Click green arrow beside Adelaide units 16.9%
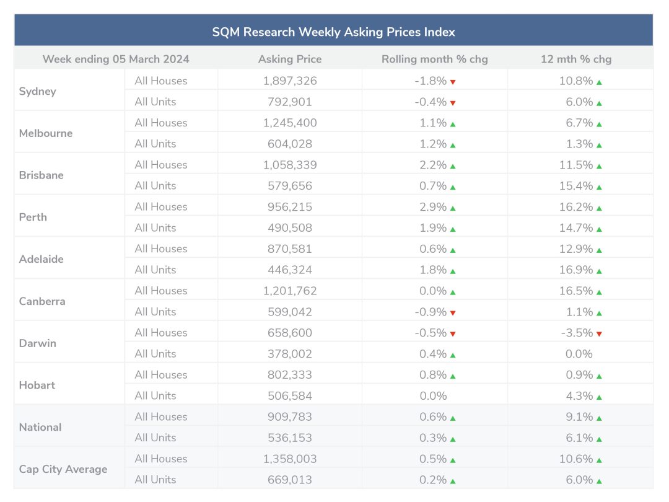The width and height of the screenshot is (669, 502). click(599, 271)
